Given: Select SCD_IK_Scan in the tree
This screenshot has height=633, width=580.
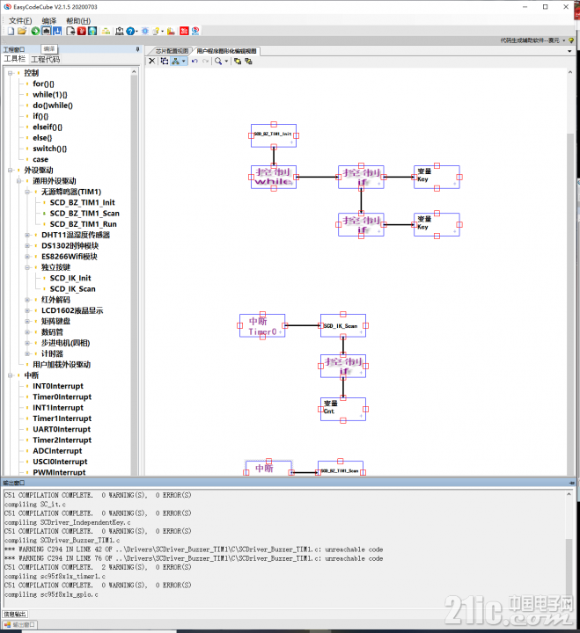Looking at the screenshot, I should [x=73, y=289].
